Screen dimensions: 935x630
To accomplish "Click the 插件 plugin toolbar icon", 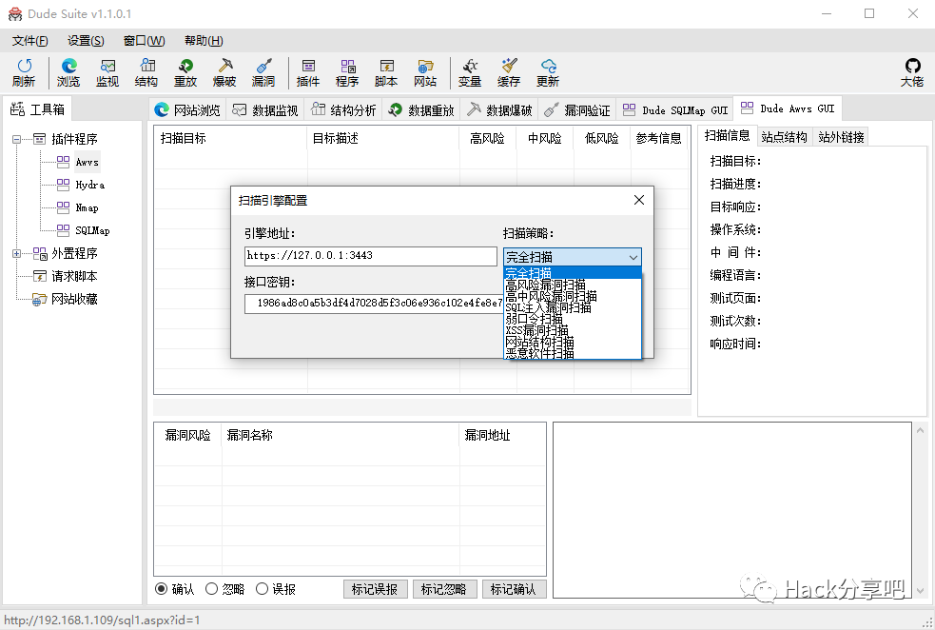I will coord(308,72).
